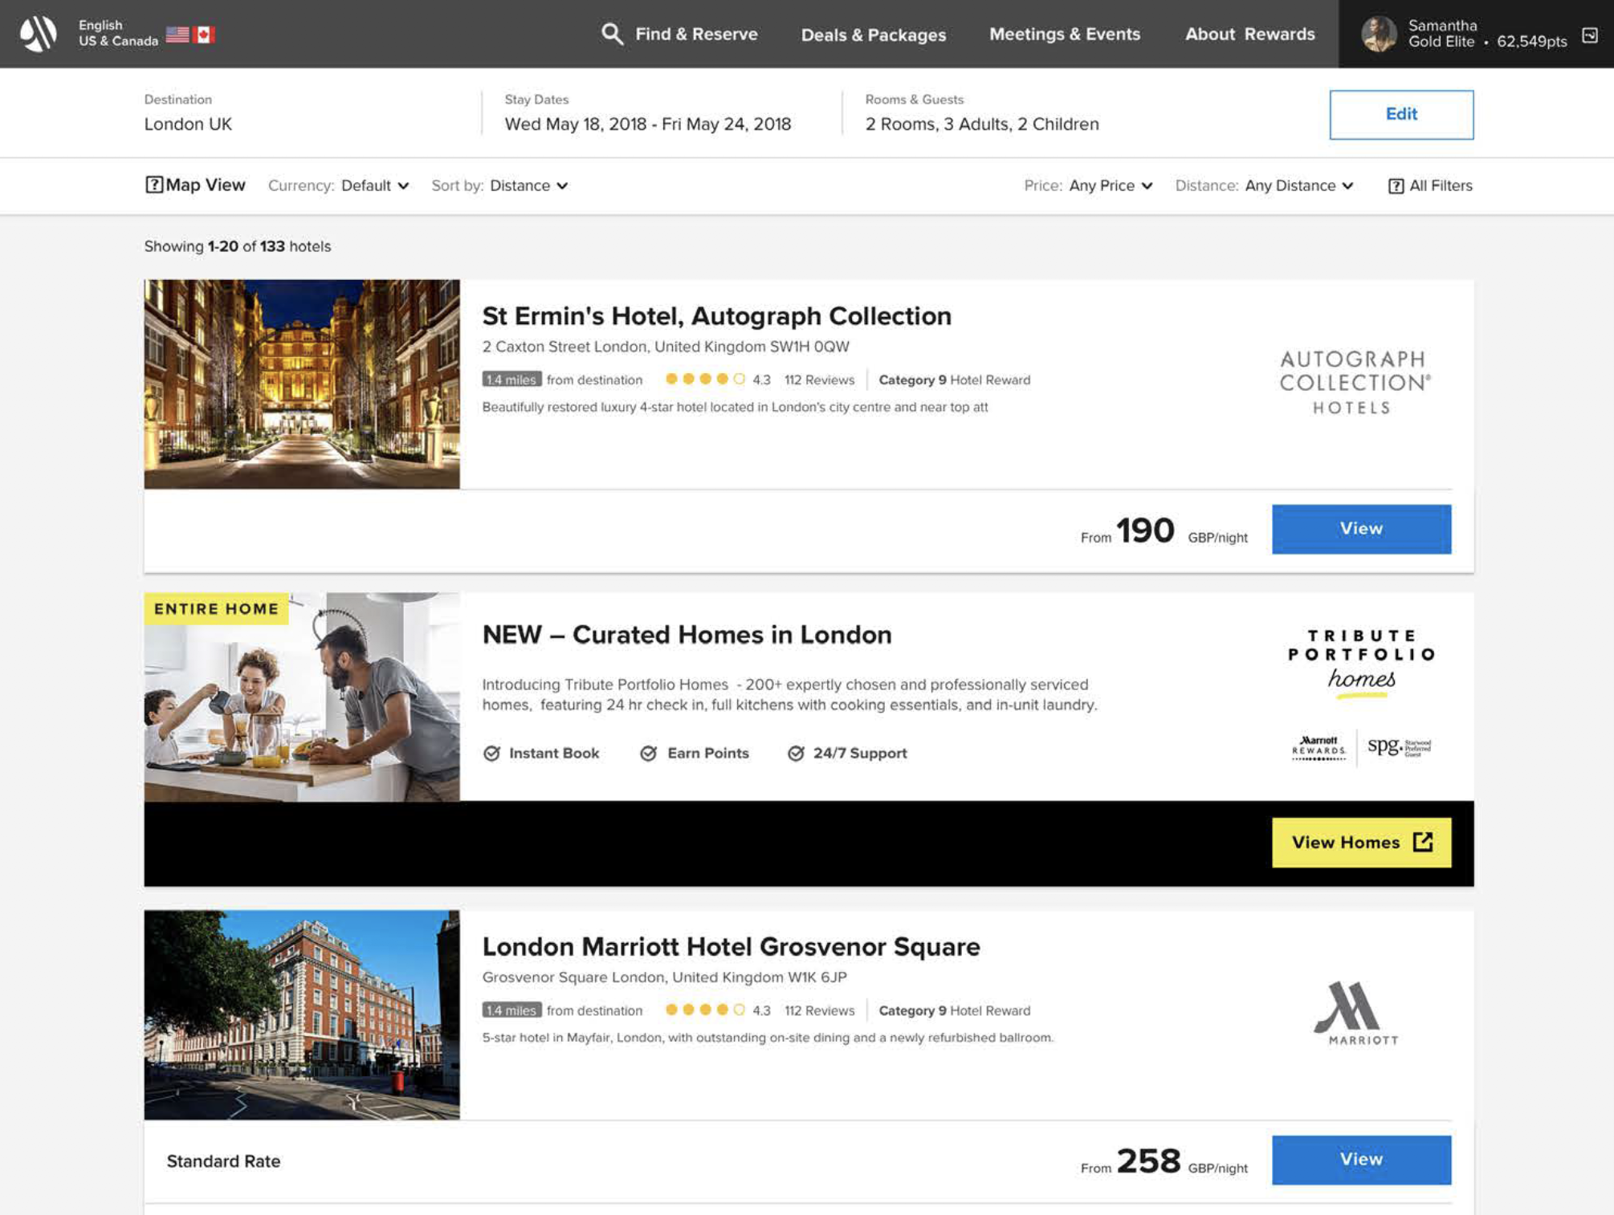Open Samantha's profile avatar

pos(1379,34)
